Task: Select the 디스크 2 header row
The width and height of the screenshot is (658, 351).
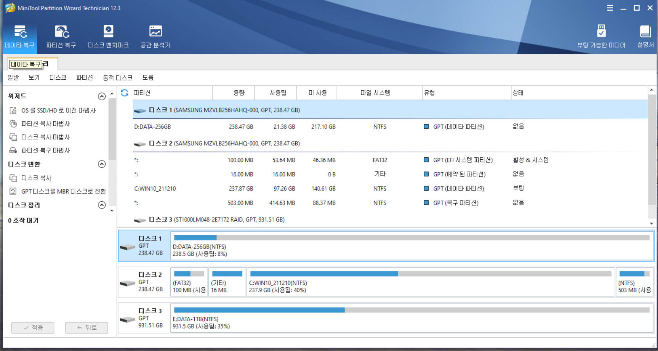Action: click(390, 144)
